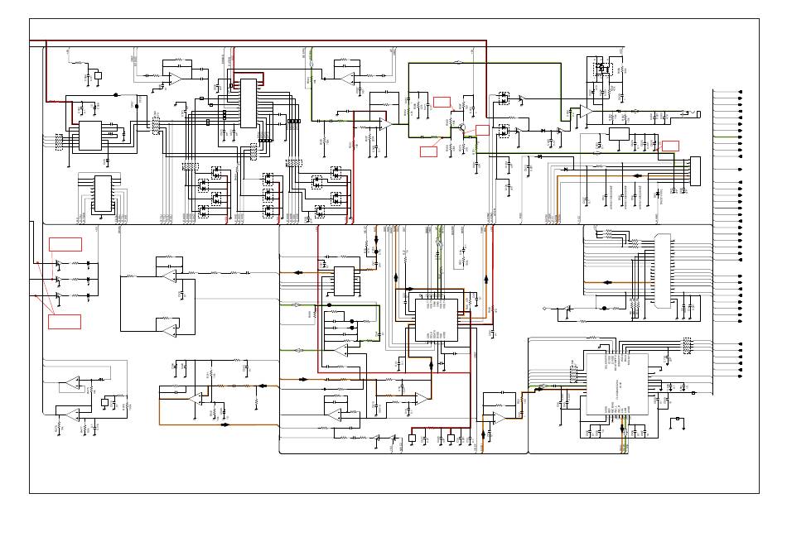Click the headphone jack symbol at top right
Image resolution: width=787 pixels, height=556 pixels.
[691, 114]
